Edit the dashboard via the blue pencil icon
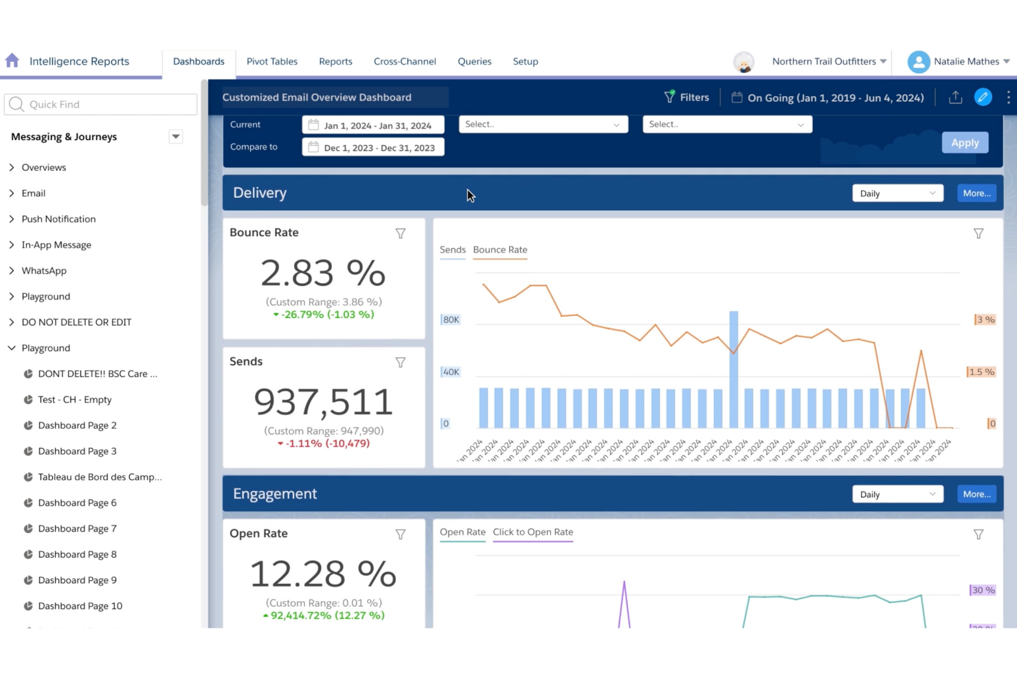 pos(983,97)
